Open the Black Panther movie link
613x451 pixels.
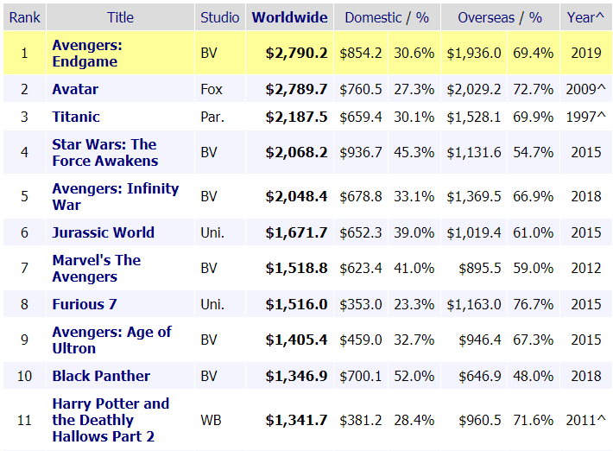101,376
